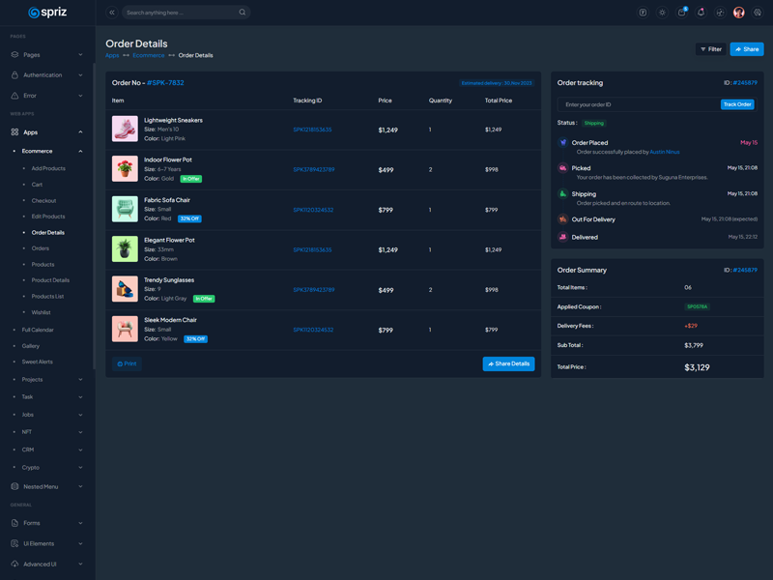
Task: Collapse the sidebar with the double-chevron icon
Action: click(x=112, y=13)
